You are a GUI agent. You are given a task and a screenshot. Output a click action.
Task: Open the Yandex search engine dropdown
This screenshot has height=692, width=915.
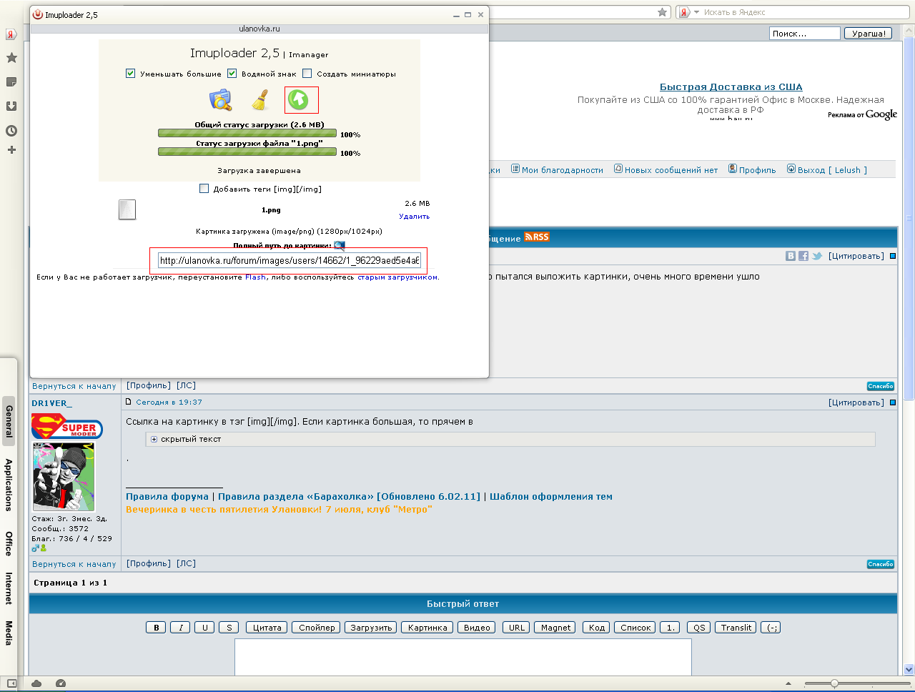click(x=696, y=12)
